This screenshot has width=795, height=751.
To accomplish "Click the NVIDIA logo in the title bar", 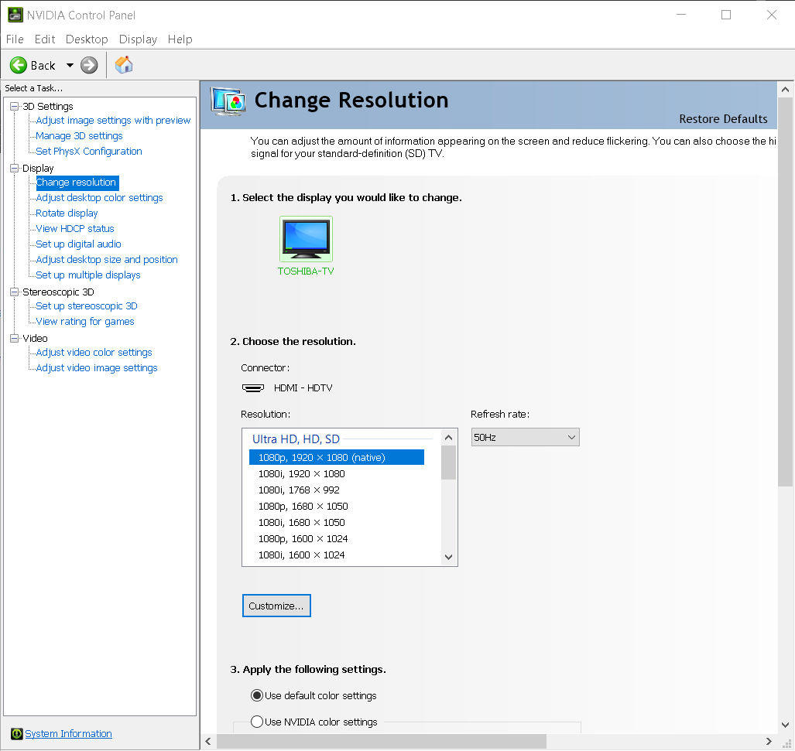I will pyautogui.click(x=15, y=14).
